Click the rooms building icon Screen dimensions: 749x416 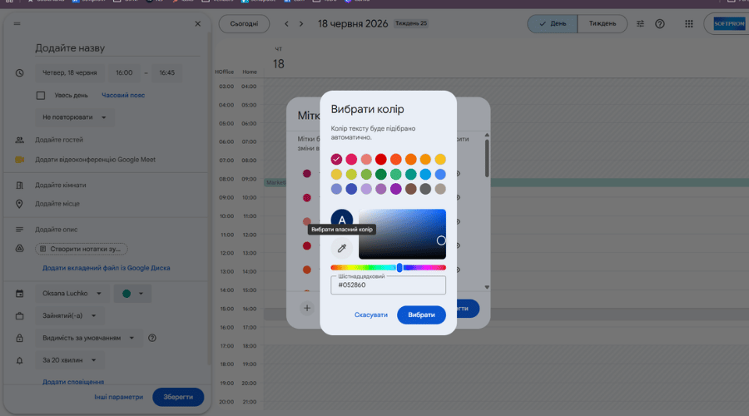click(20, 186)
